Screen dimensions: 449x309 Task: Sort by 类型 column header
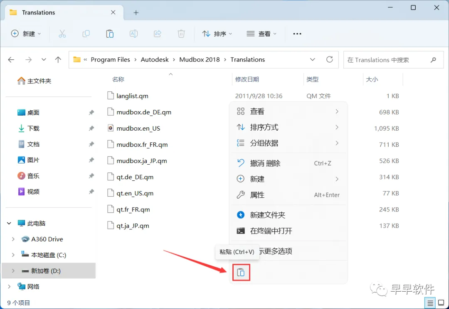[x=312, y=79]
